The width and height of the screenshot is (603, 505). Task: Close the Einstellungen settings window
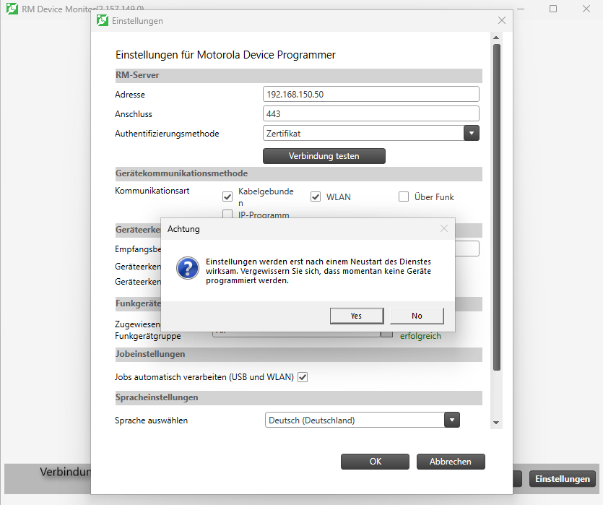tap(501, 20)
